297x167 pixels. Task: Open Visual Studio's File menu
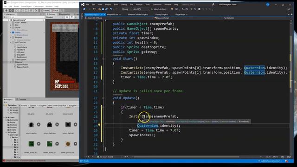click(88, 4)
